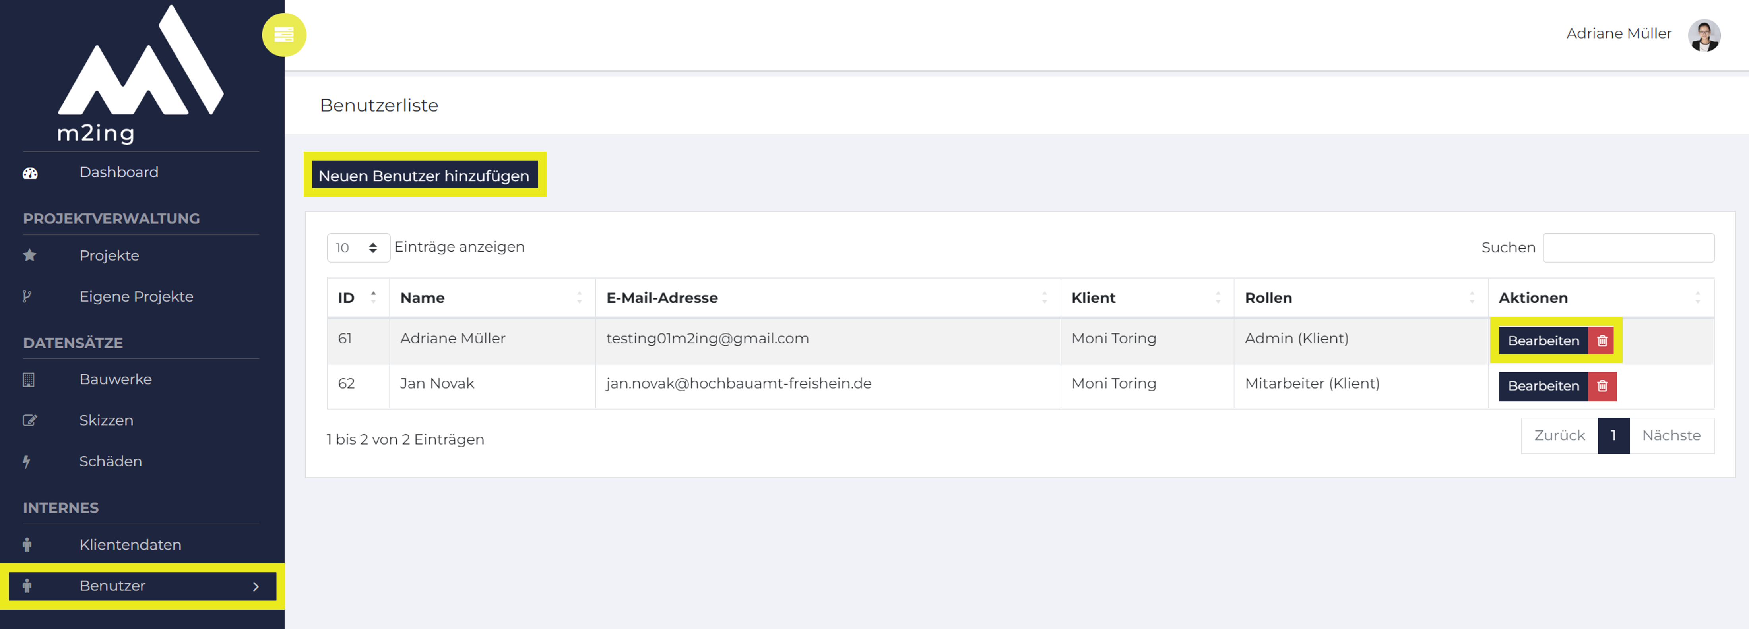The height and width of the screenshot is (629, 1749).
Task: Click the person icon beside Benutzer
Action: pyautogui.click(x=27, y=586)
